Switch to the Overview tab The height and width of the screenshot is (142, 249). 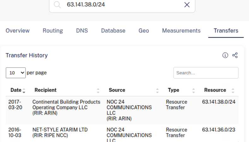click(18, 31)
